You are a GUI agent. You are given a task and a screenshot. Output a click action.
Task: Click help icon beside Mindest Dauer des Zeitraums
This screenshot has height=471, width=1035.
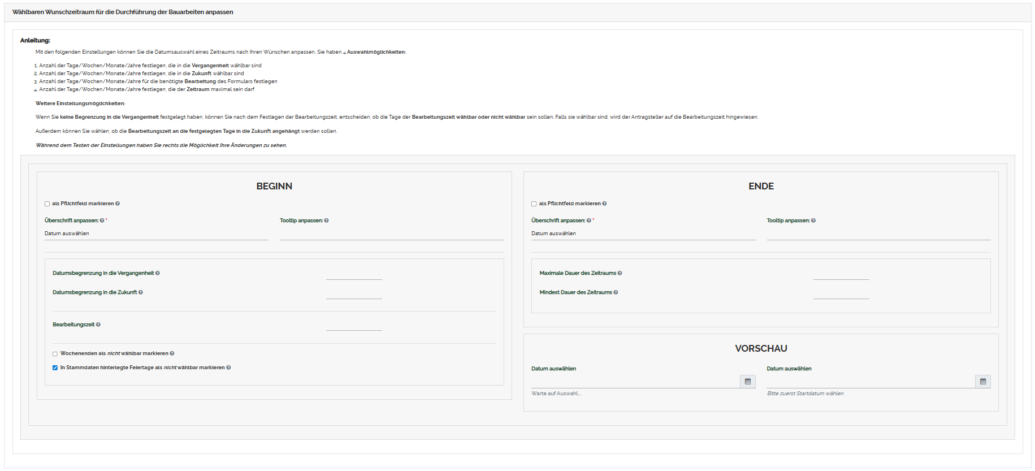[x=616, y=292]
